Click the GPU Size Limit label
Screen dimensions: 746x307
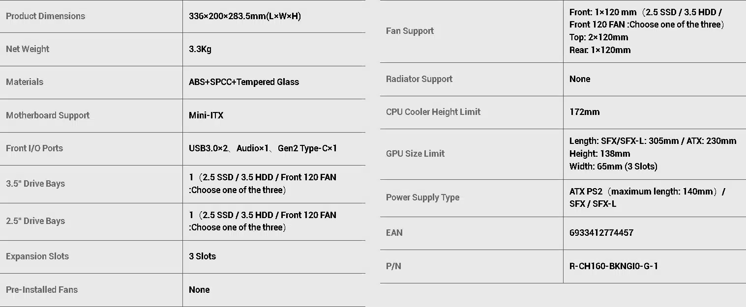tap(415, 154)
